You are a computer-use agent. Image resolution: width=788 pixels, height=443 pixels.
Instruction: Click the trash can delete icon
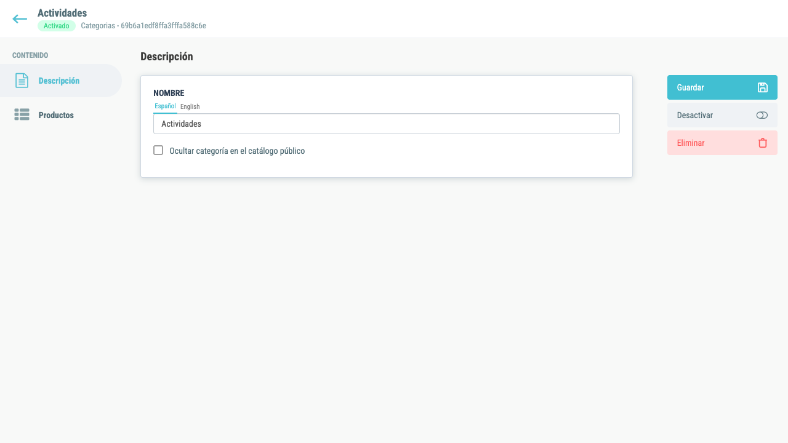pyautogui.click(x=762, y=143)
